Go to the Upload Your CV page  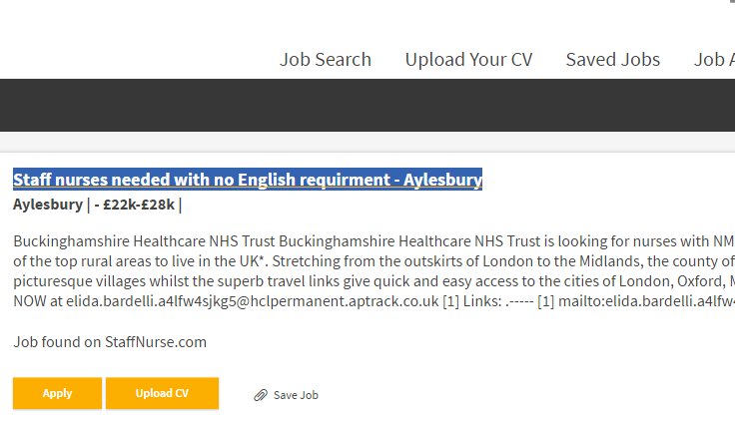click(468, 60)
